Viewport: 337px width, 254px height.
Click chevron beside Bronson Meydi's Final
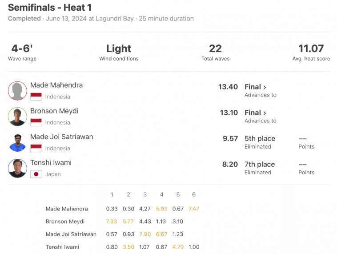[x=265, y=113]
